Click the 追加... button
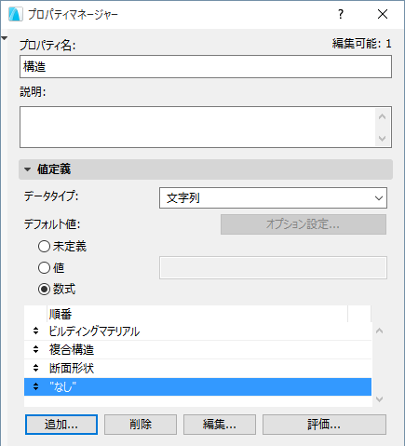Viewport: 405px width, 446px height. click(61, 425)
